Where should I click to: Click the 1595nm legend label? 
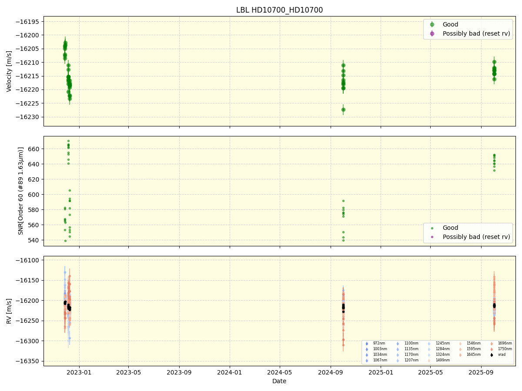tap(474, 349)
